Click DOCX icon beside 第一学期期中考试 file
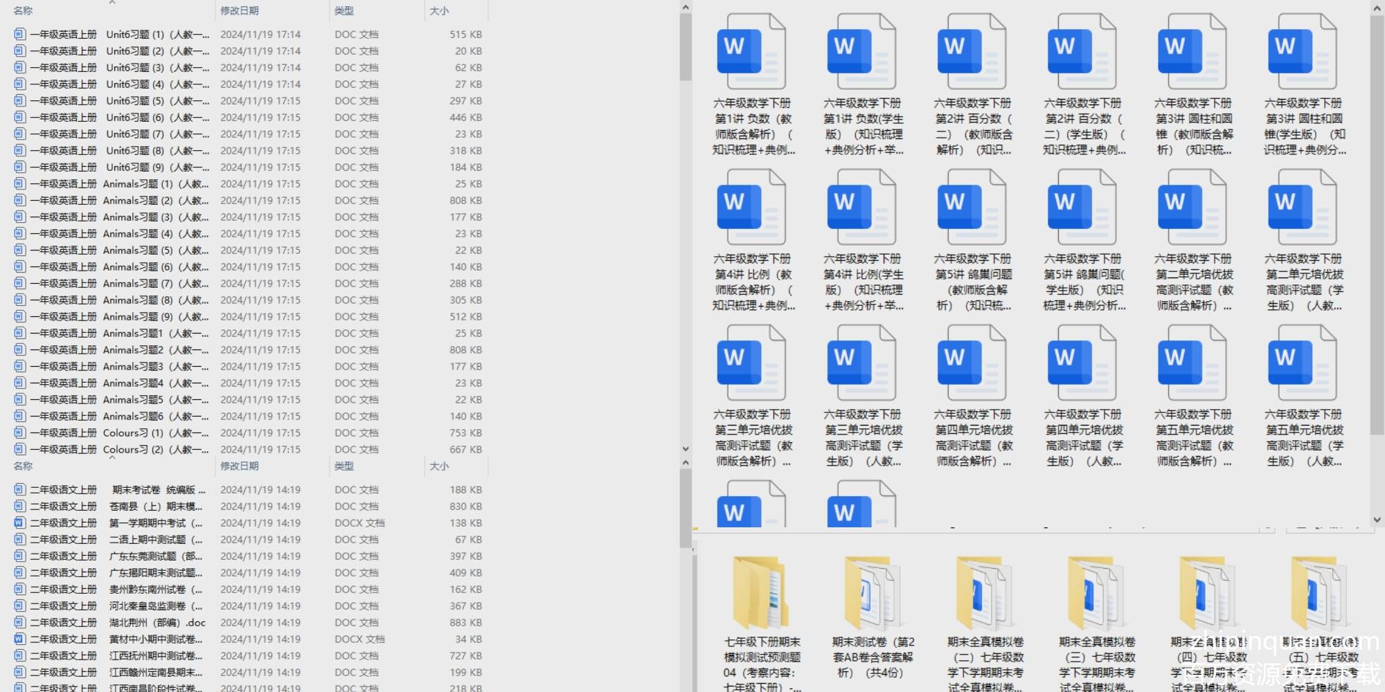Image resolution: width=1385 pixels, height=692 pixels. click(x=19, y=523)
